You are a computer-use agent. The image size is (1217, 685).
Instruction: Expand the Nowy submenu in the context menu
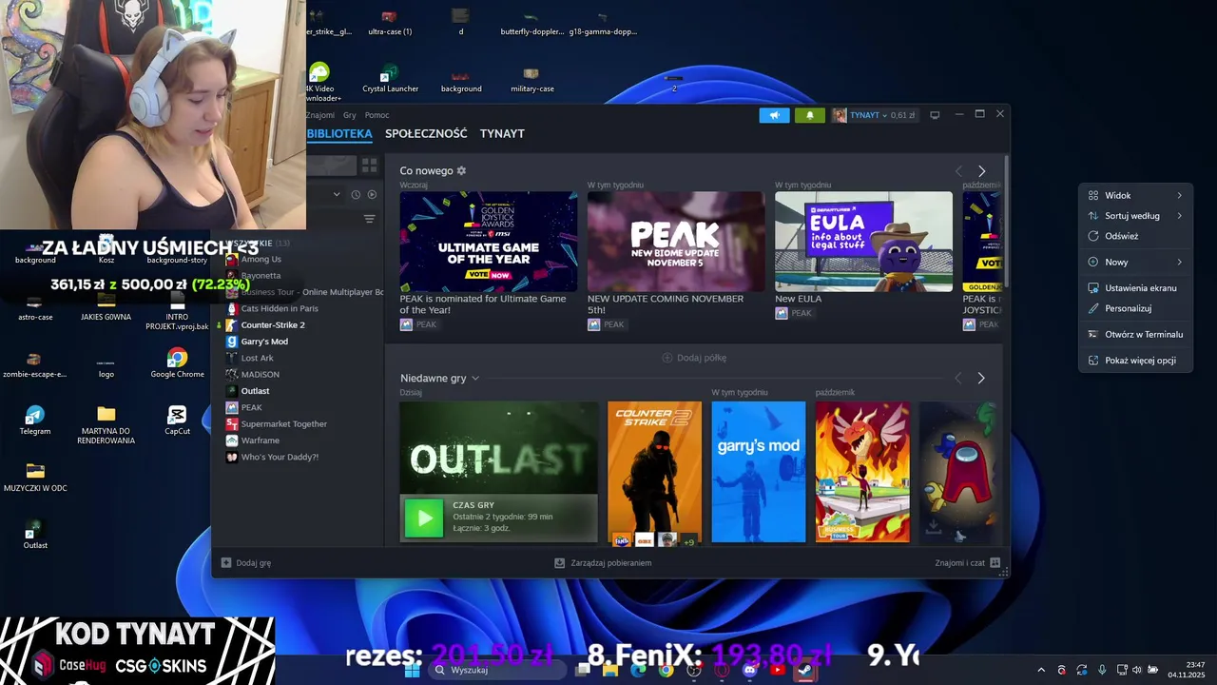click(1135, 262)
